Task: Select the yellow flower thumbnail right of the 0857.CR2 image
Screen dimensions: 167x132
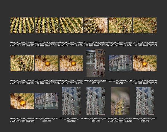Action: pos(145,63)
